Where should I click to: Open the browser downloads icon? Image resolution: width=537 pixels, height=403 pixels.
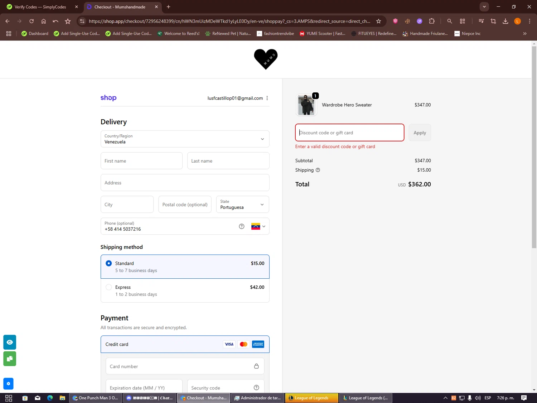click(505, 21)
